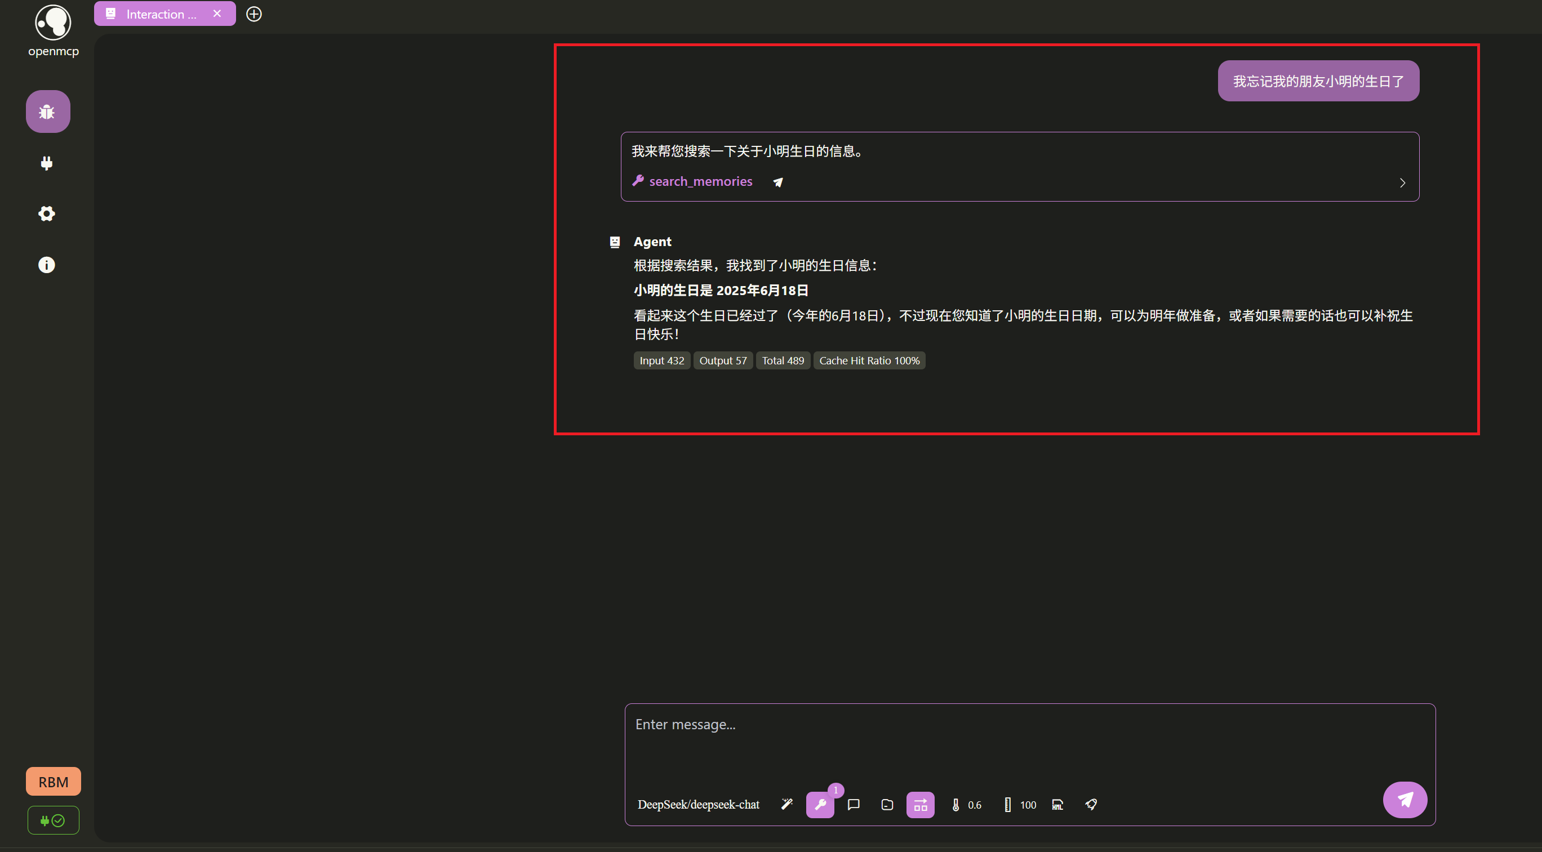Viewport: 1542px width, 852px height.
Task: Click the RBM button in sidebar
Action: [54, 782]
